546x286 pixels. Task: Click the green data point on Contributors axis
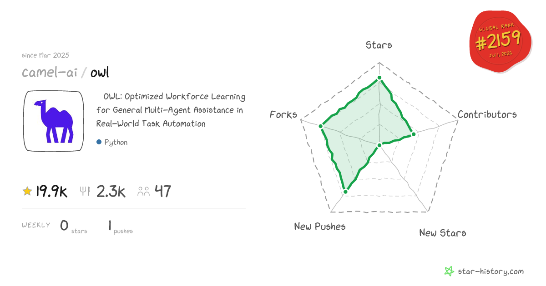point(414,134)
